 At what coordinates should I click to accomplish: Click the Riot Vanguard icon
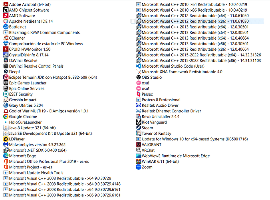(x=139, y=122)
